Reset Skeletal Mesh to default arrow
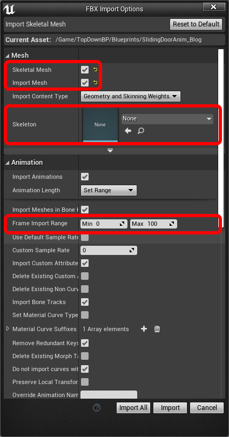 click(95, 70)
